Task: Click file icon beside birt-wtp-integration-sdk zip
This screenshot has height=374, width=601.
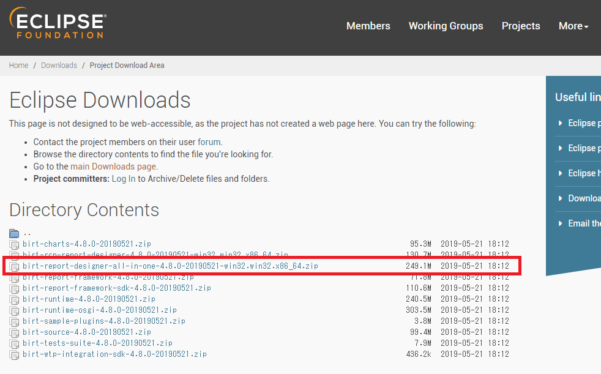Action: coord(14,355)
